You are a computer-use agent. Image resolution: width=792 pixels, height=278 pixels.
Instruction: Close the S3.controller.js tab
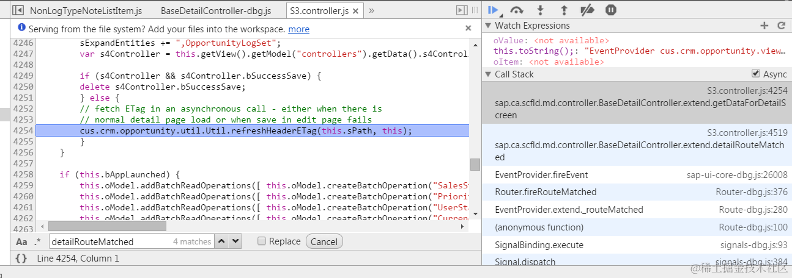point(356,11)
